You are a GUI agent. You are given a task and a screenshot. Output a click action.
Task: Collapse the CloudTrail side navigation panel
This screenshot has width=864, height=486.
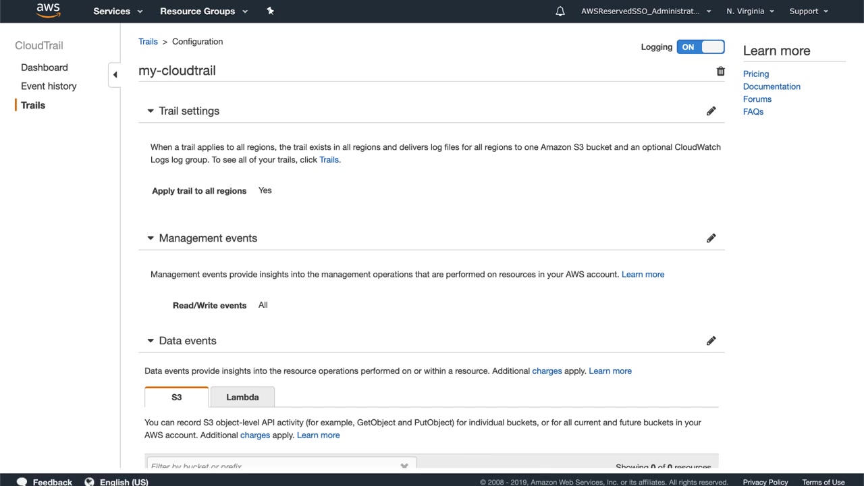tap(115, 74)
